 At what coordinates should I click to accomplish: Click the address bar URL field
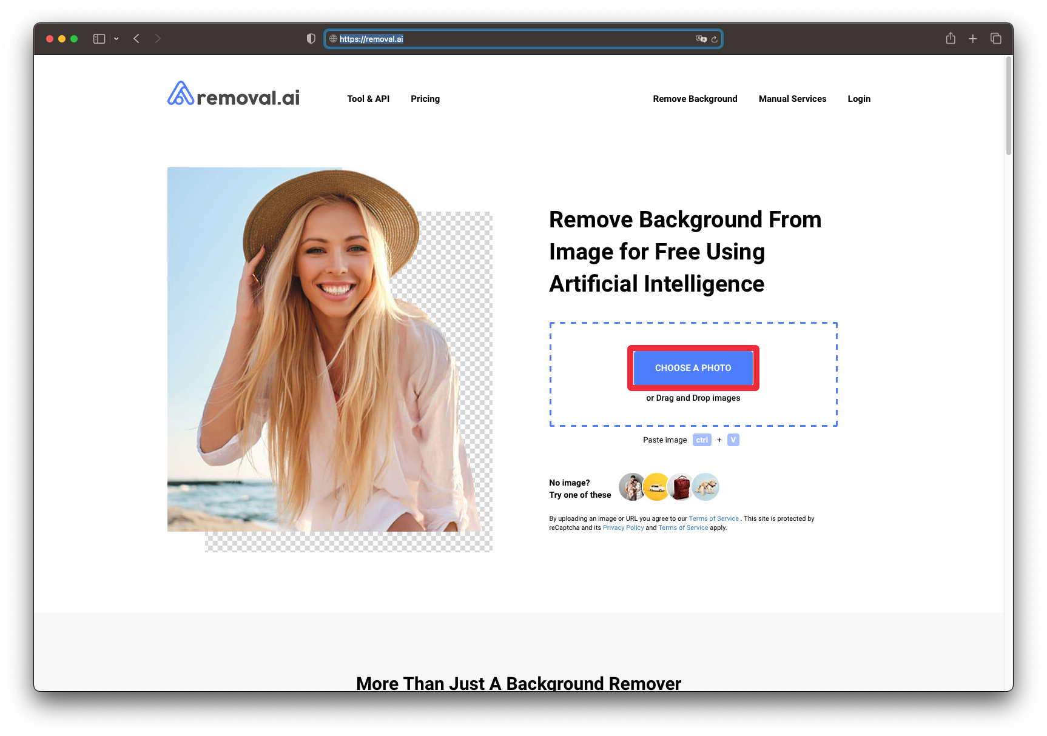point(523,39)
